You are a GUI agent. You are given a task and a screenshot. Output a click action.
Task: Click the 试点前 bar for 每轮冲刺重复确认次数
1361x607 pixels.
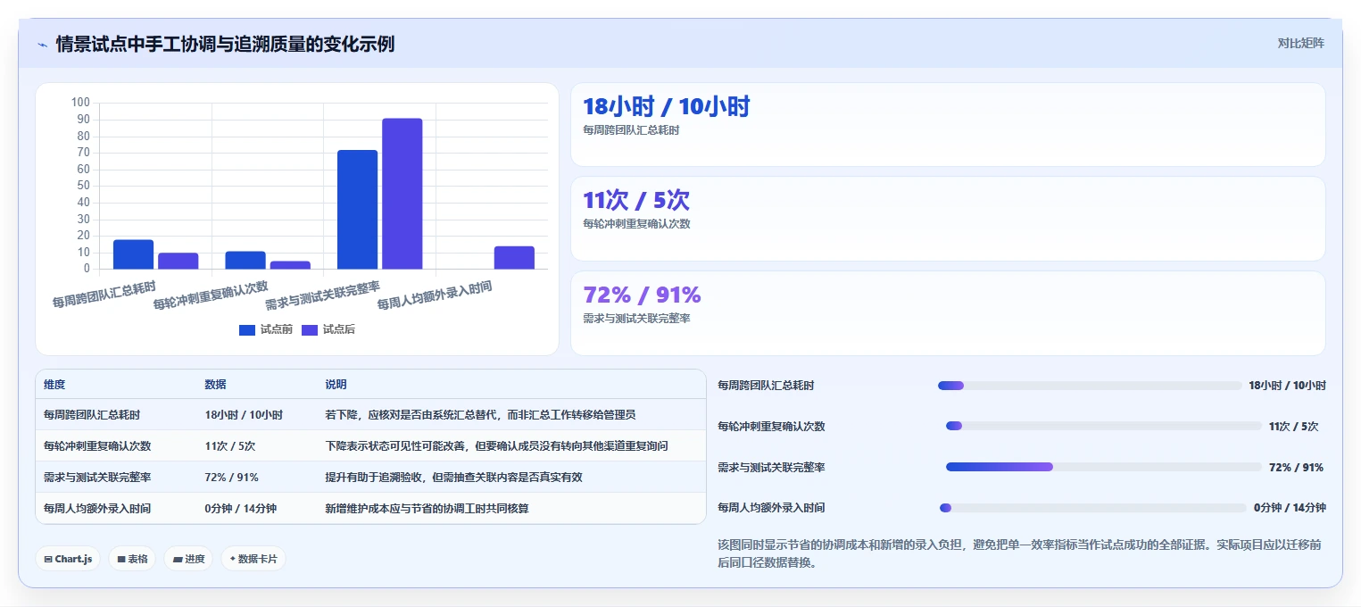pyautogui.click(x=245, y=260)
